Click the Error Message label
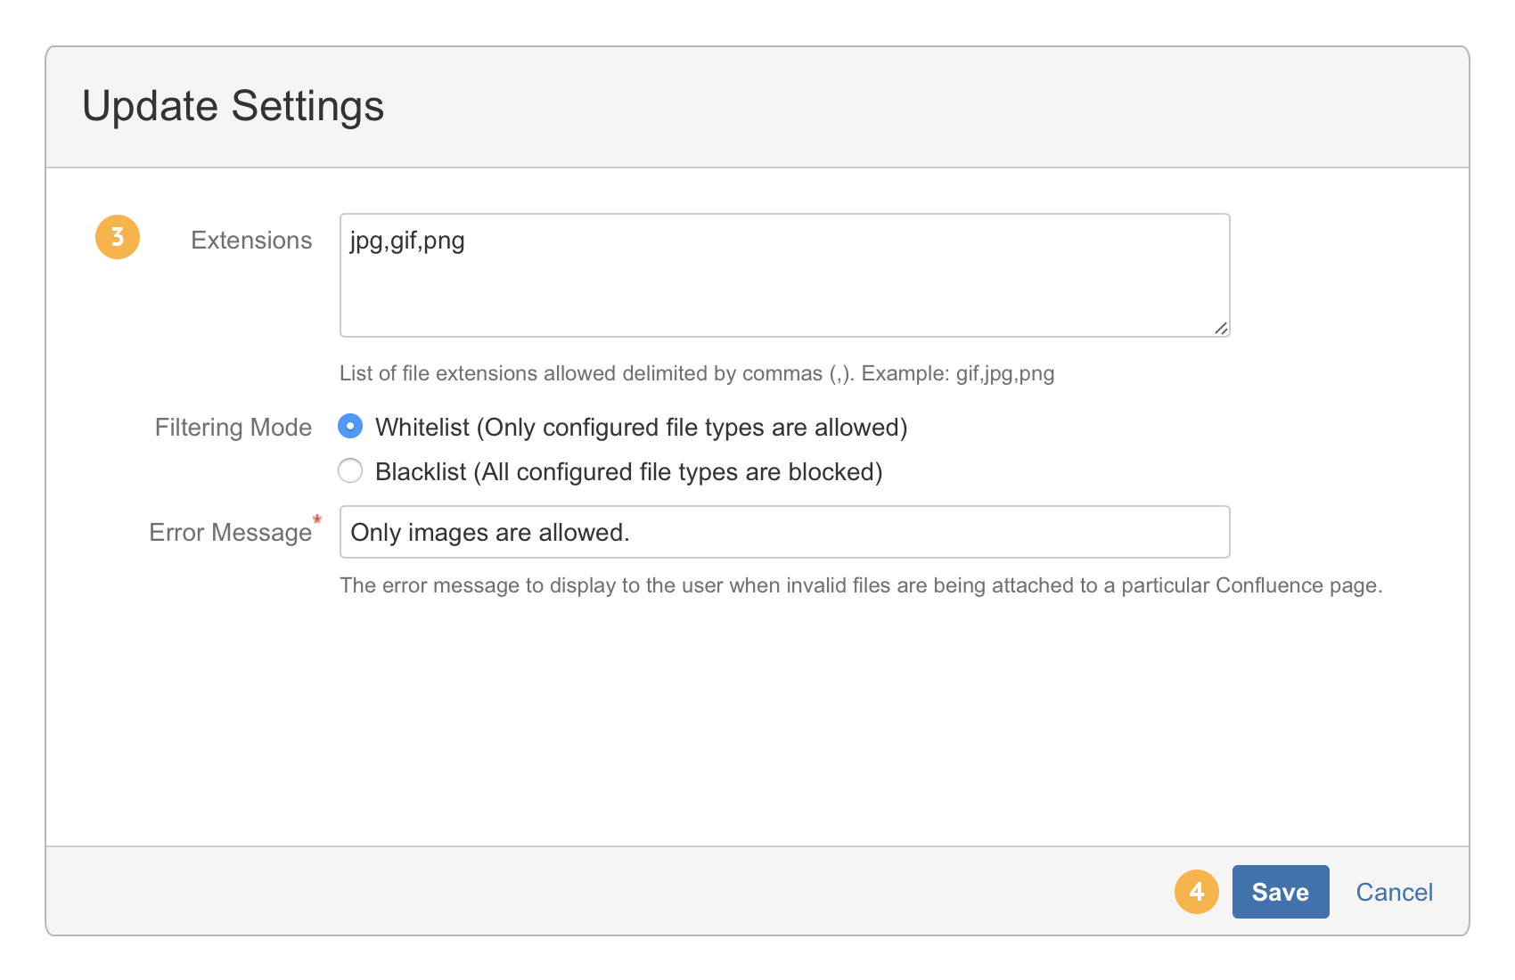The image size is (1515, 980). [x=228, y=532]
